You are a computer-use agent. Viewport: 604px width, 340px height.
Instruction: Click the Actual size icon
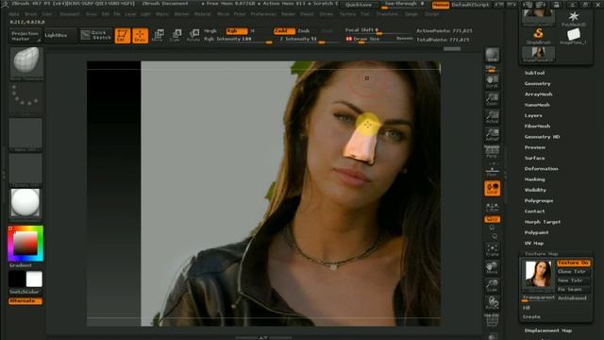click(x=493, y=117)
